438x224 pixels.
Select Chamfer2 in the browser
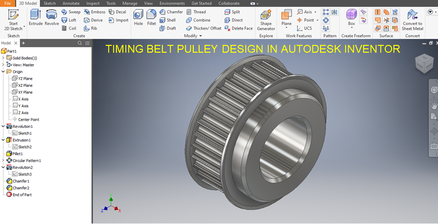18,188
